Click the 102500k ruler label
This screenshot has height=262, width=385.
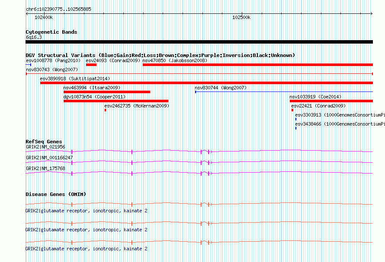[x=241, y=17]
